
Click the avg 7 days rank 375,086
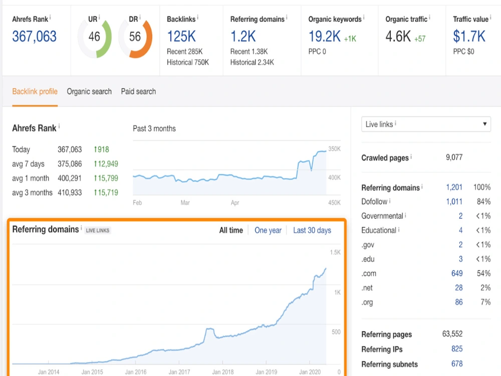pyautogui.click(x=70, y=164)
